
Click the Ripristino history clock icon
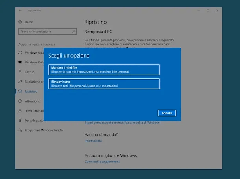click(20, 91)
